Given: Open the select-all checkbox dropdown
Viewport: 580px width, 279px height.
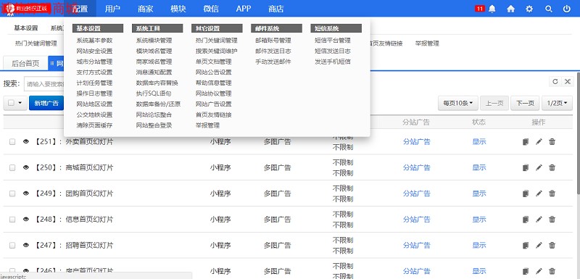Looking at the screenshot, I should click(15, 103).
